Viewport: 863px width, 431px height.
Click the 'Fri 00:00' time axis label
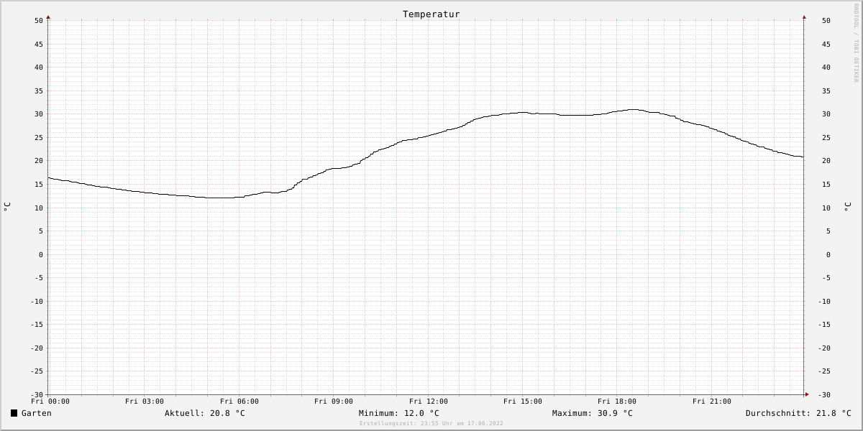(50, 402)
